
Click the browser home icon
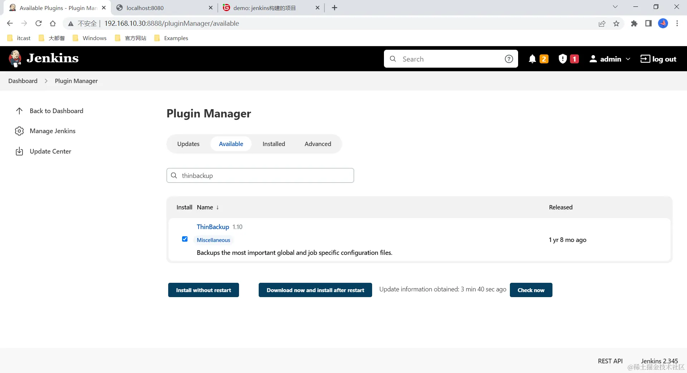[x=53, y=23]
